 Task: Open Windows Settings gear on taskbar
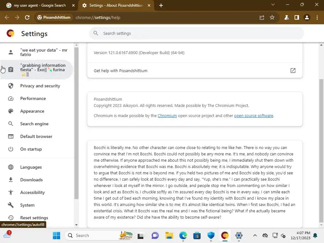(239, 235)
